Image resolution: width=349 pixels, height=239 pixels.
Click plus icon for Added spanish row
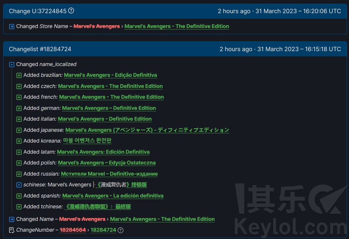point(19,196)
